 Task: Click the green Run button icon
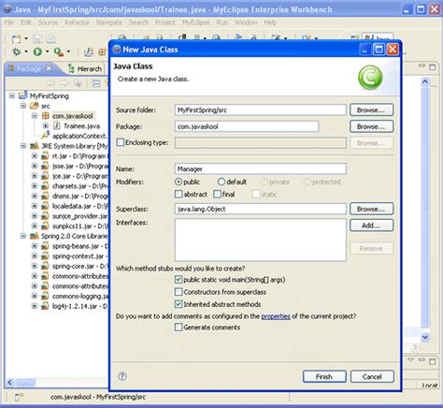point(37,51)
